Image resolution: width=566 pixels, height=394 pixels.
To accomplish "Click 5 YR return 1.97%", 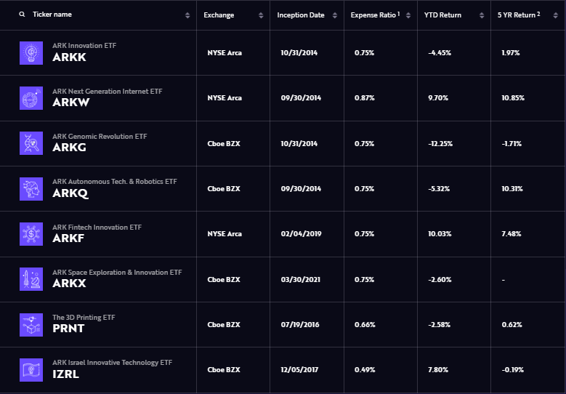I will click(511, 53).
